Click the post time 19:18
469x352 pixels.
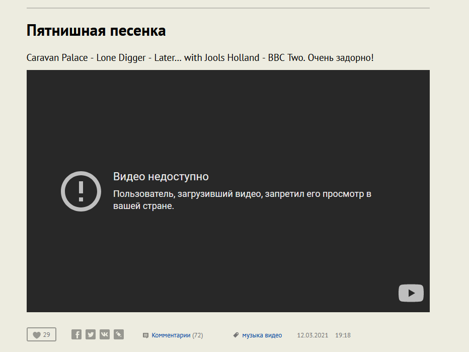pyautogui.click(x=343, y=335)
